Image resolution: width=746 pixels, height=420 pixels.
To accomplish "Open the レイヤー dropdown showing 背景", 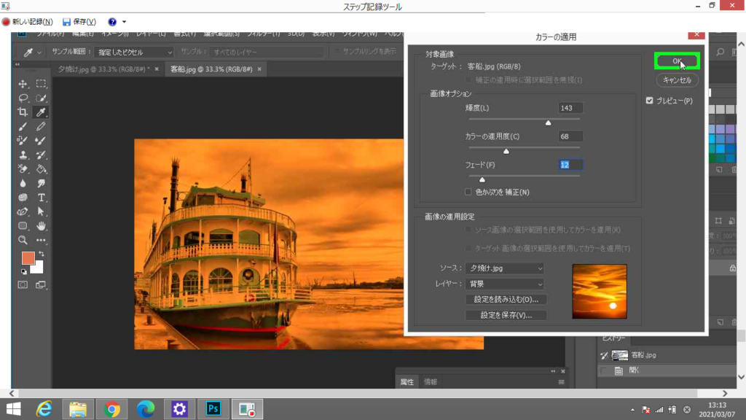I will [x=505, y=284].
